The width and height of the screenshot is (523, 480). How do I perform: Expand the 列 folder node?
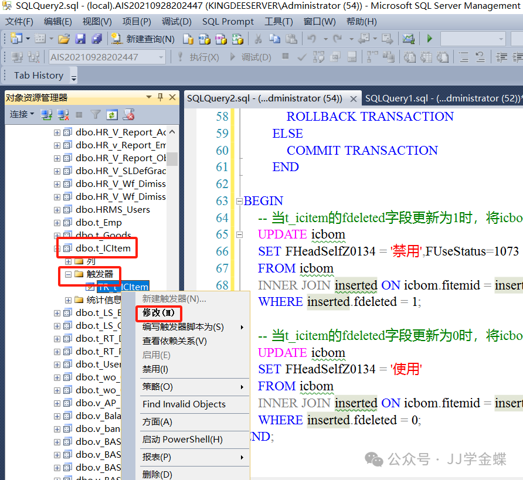(69, 261)
